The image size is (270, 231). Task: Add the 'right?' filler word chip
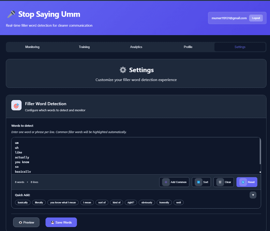click(x=131, y=202)
